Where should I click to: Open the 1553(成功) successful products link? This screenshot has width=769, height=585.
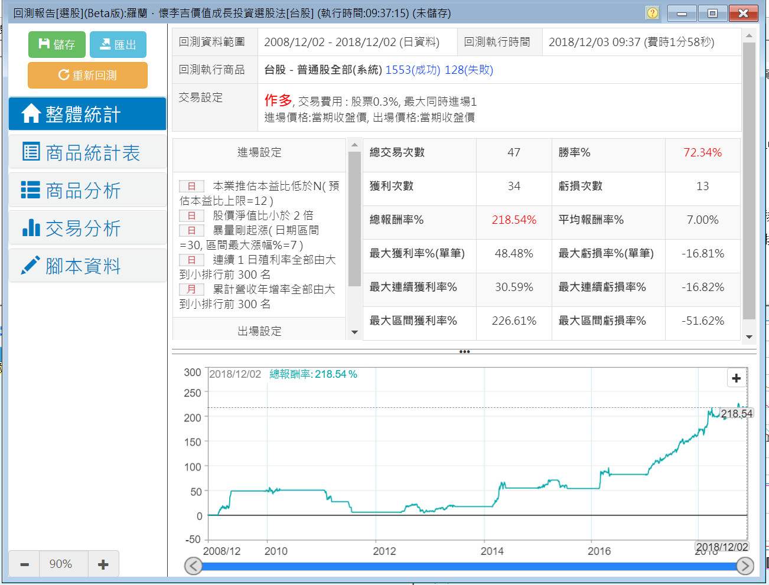[x=413, y=70]
